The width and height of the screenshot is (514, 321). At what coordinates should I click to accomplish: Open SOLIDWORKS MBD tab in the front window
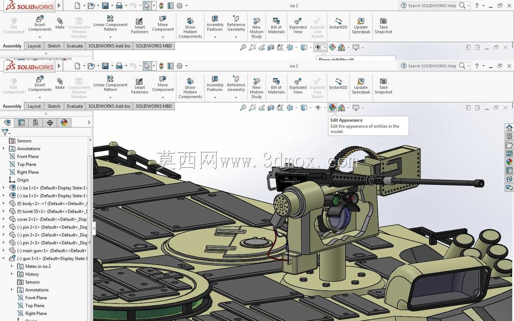[154, 106]
